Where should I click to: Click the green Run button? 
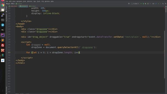(x=141, y=4)
